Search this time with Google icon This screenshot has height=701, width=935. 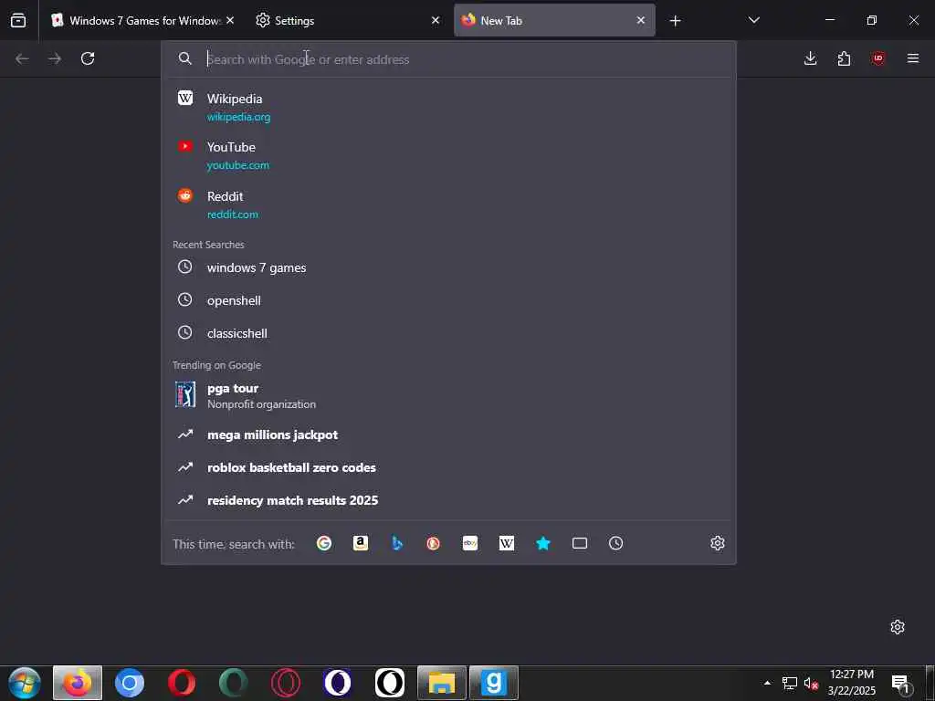[x=324, y=543]
